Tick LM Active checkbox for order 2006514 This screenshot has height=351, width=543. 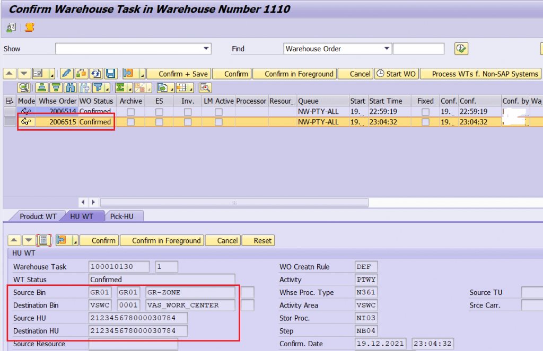pos(218,112)
